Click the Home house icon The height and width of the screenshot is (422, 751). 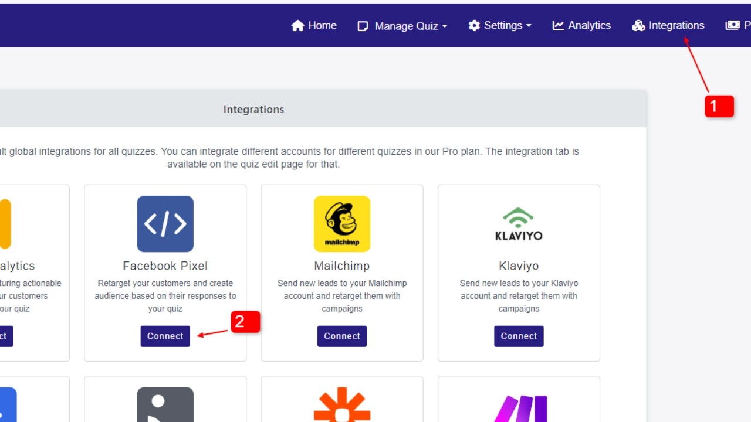click(x=297, y=25)
